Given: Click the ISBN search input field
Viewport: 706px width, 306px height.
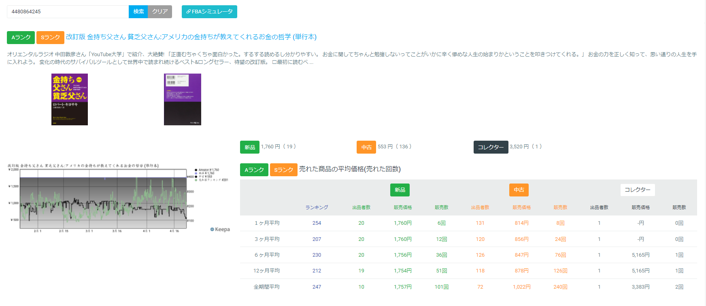Looking at the screenshot, I should click(68, 12).
